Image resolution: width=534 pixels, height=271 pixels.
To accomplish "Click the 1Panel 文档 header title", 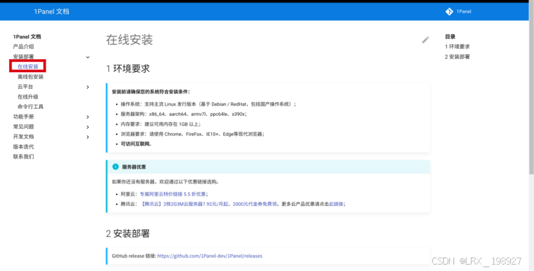I will (x=52, y=12).
